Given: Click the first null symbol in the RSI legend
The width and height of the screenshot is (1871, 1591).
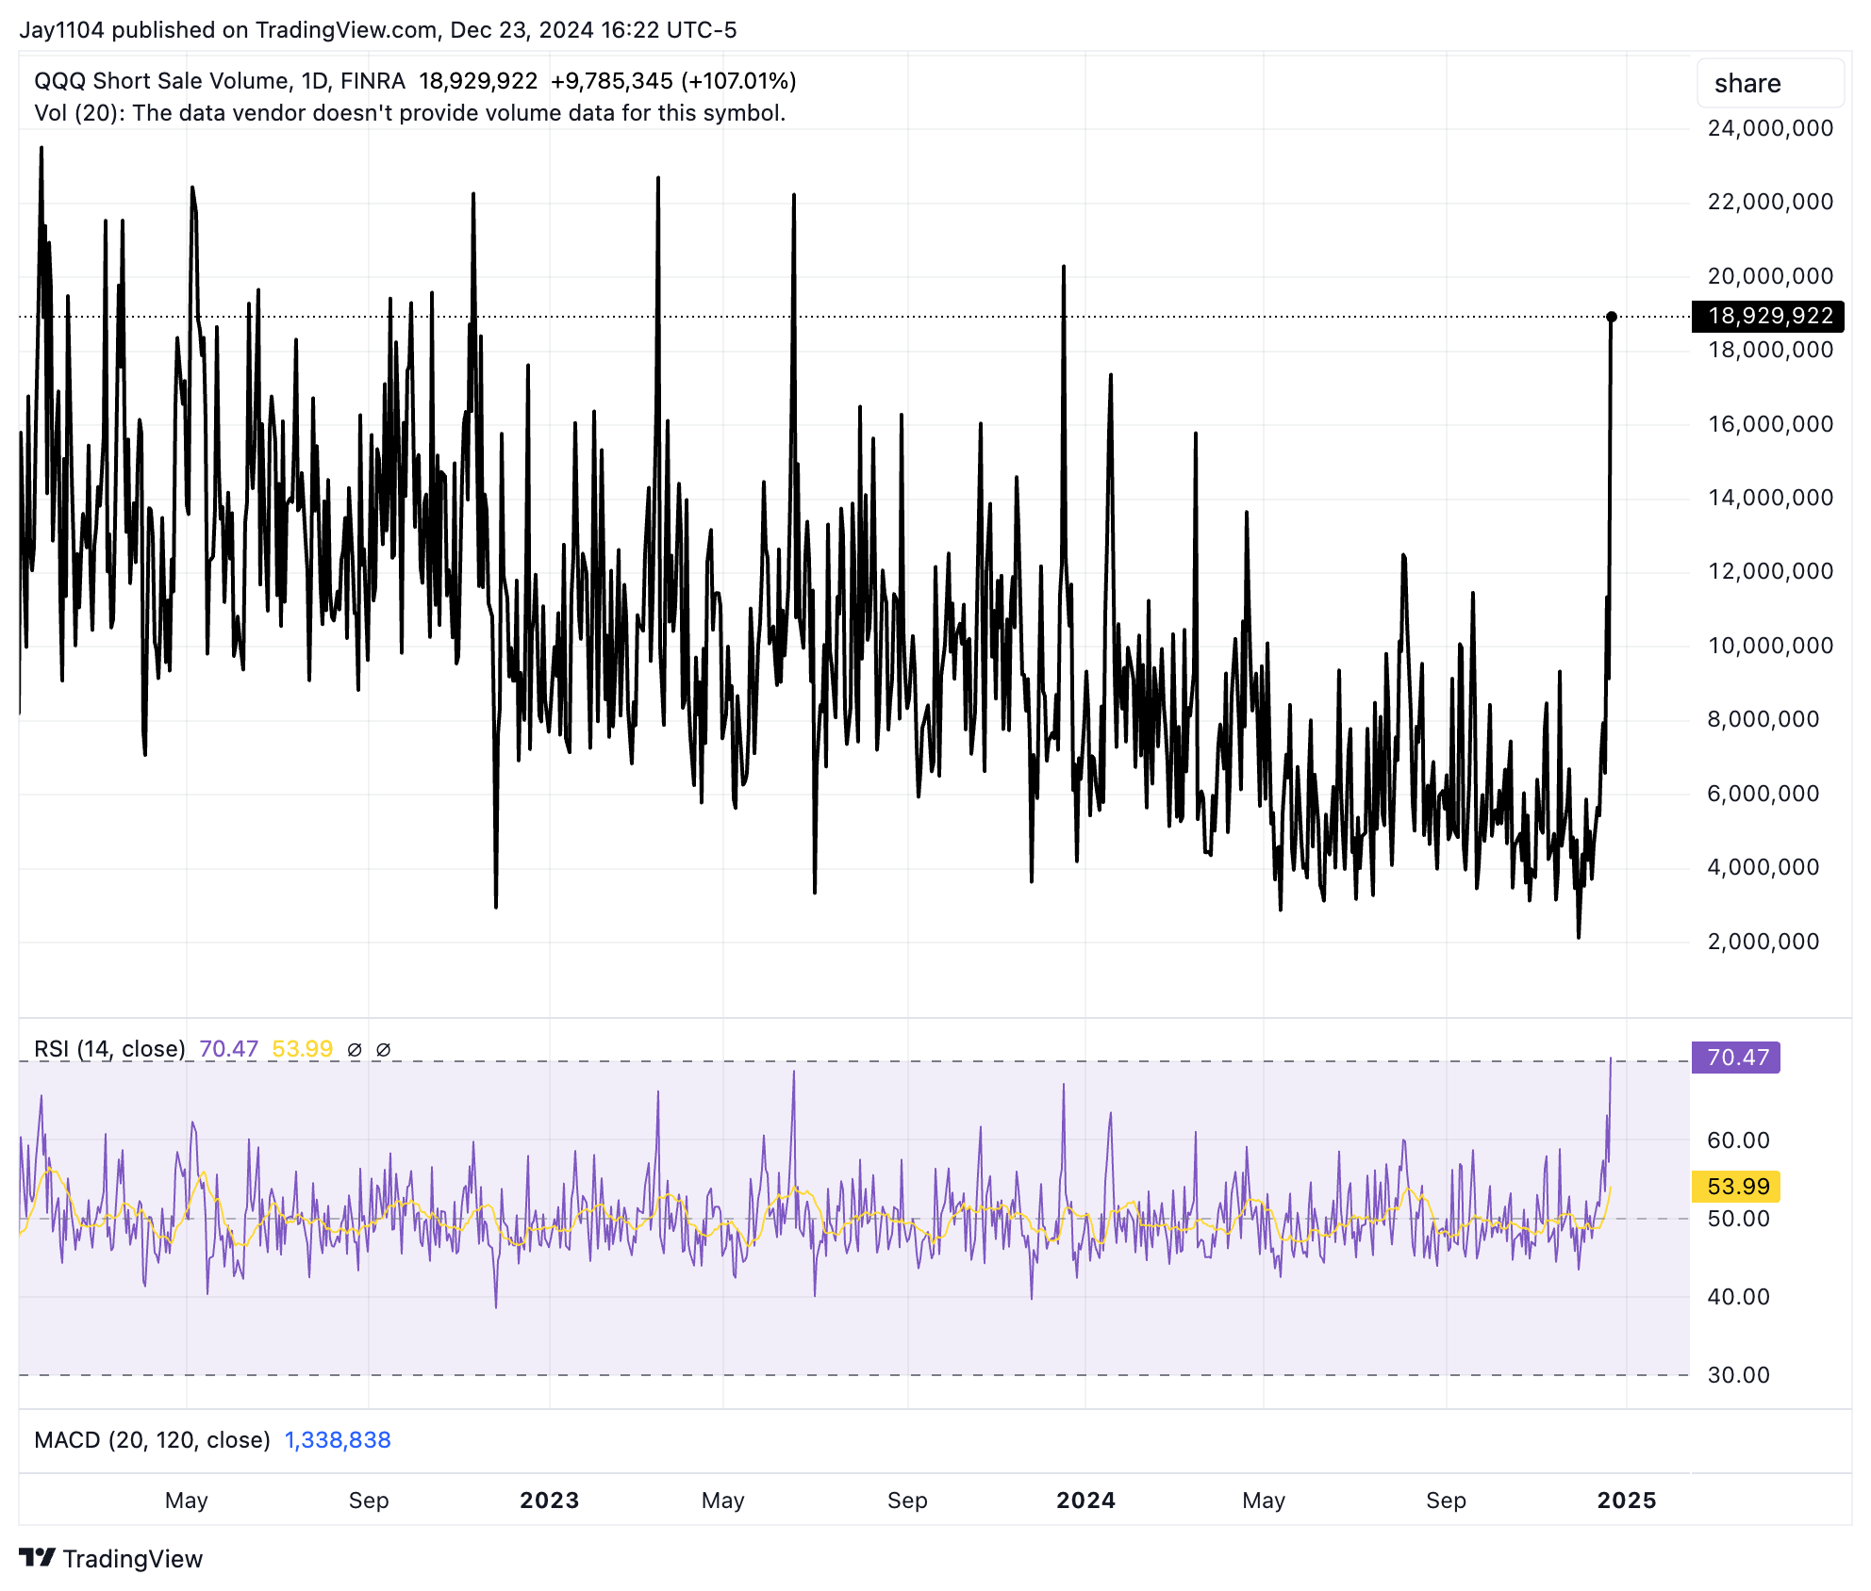Looking at the screenshot, I should click(x=355, y=1049).
